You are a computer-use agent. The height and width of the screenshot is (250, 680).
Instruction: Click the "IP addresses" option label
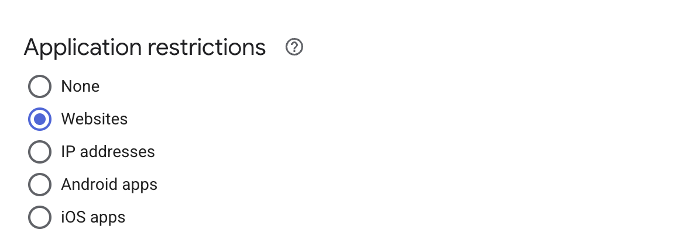(108, 152)
